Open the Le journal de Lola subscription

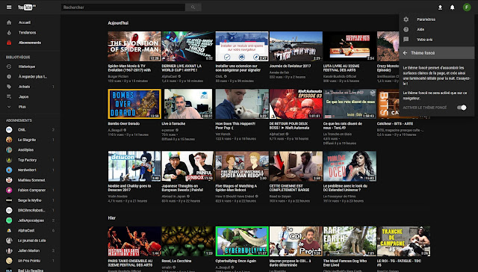click(31, 241)
